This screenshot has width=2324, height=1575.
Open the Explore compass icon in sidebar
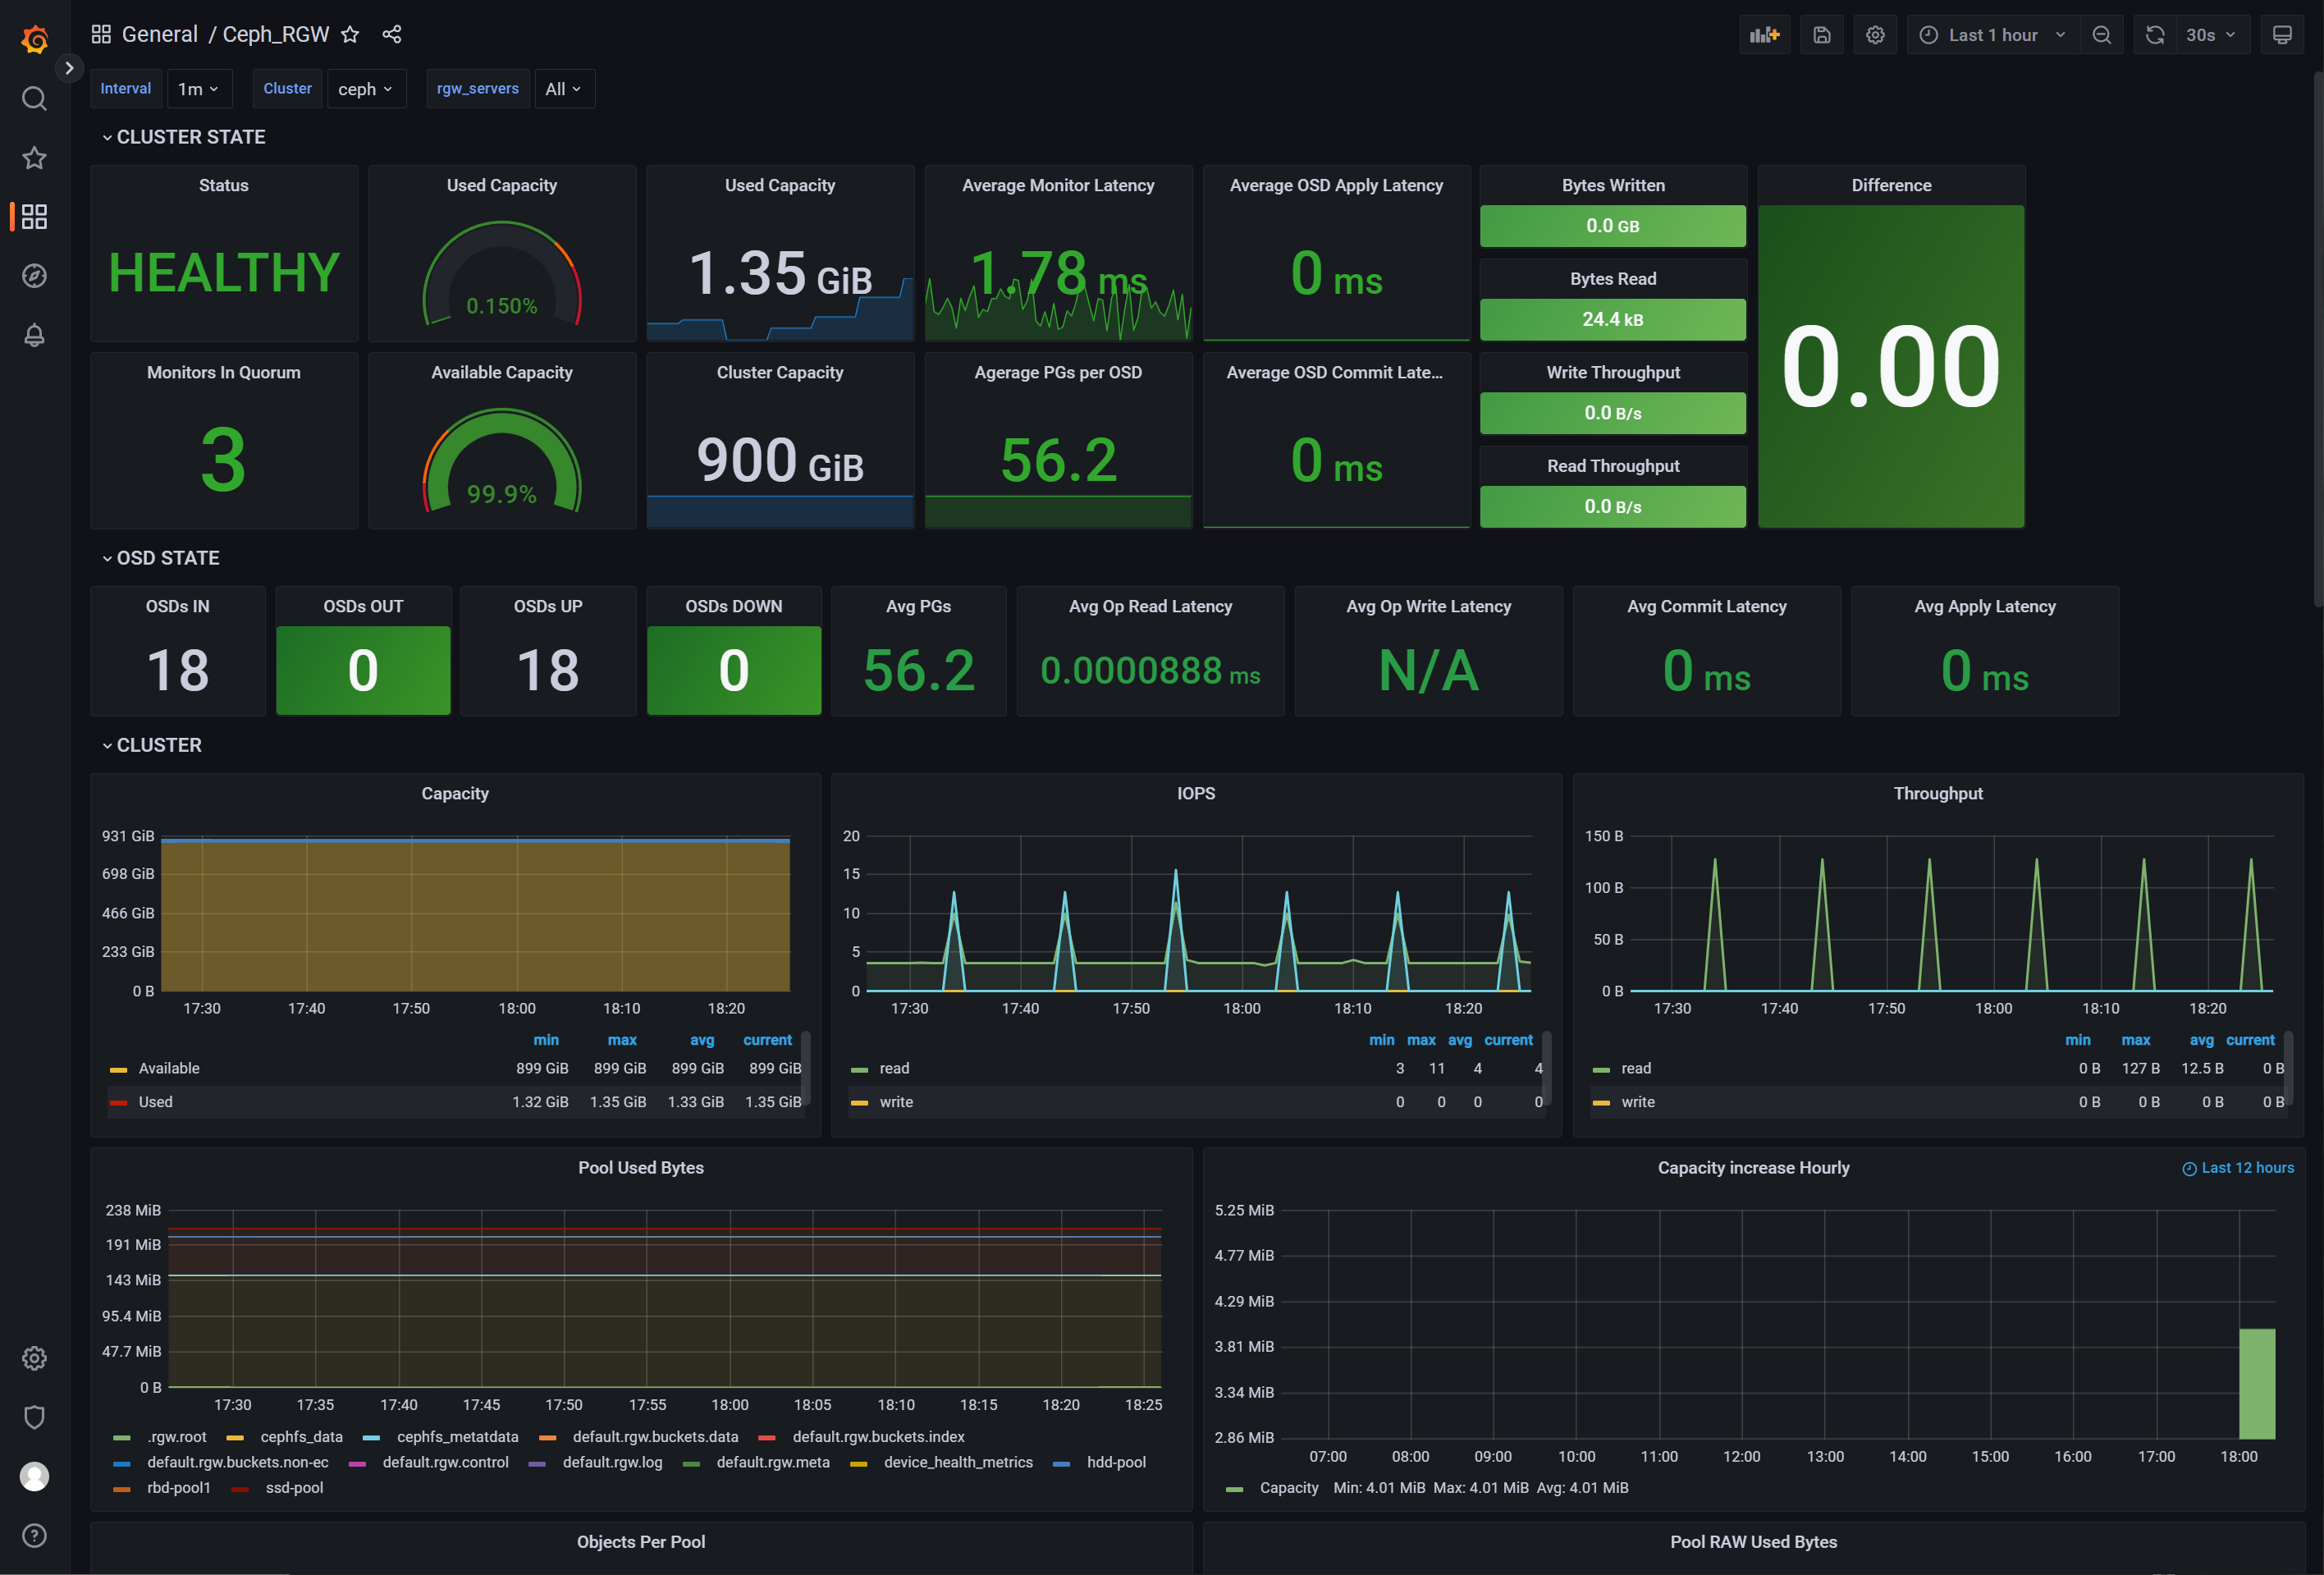point(34,276)
